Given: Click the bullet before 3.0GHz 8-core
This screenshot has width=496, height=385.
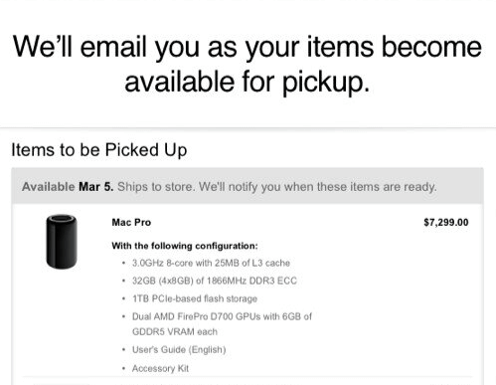Looking at the screenshot, I should pos(123,263).
